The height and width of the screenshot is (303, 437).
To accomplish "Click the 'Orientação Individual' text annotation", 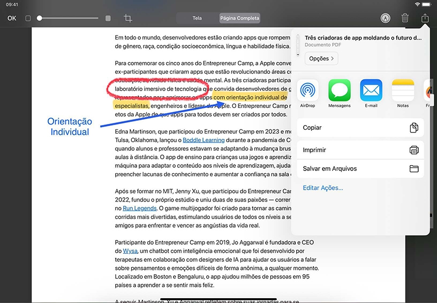I will (x=70, y=127).
